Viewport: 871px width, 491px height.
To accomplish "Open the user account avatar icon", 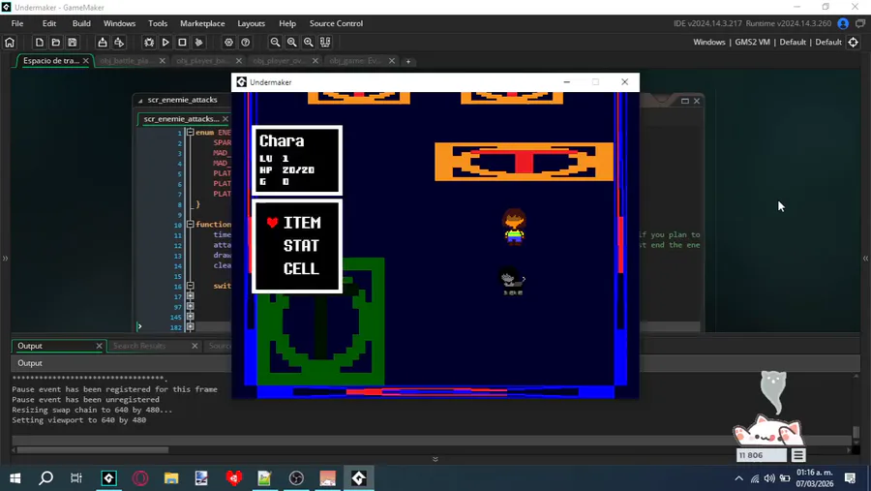I will coord(843,23).
